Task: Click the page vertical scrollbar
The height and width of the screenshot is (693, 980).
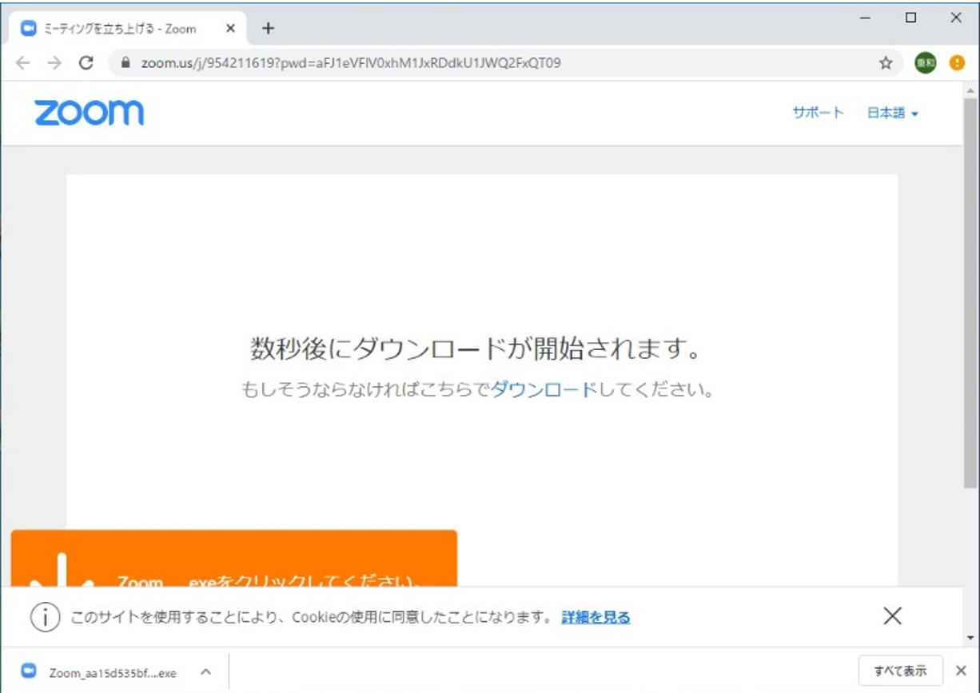Action: tap(970, 293)
